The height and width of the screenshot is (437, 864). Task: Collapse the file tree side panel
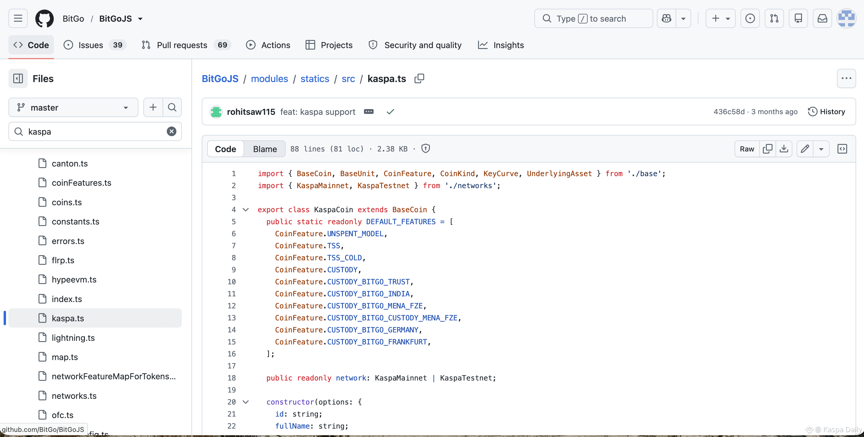coord(18,79)
